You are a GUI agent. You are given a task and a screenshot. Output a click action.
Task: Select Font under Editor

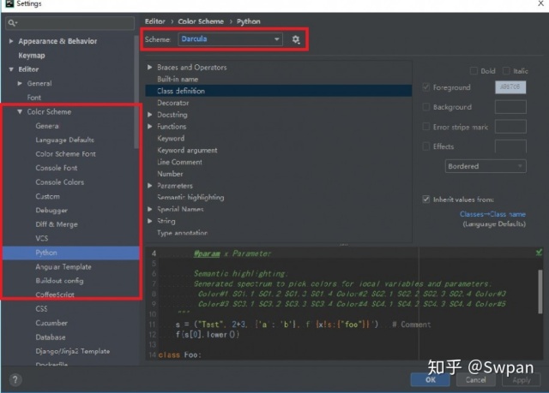coord(34,98)
